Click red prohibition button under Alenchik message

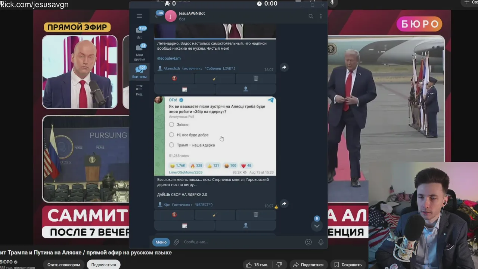pos(174,78)
